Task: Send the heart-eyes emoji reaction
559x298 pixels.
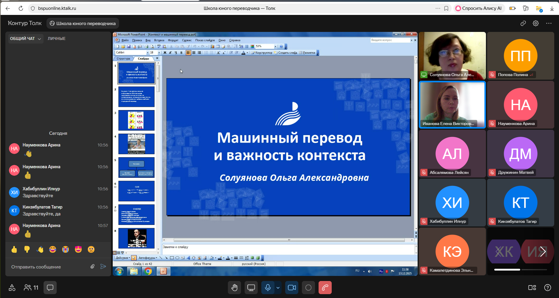Action: pos(78,249)
